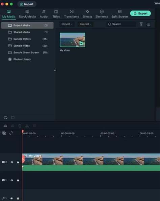Click the scissors split icon

coord(27,126)
